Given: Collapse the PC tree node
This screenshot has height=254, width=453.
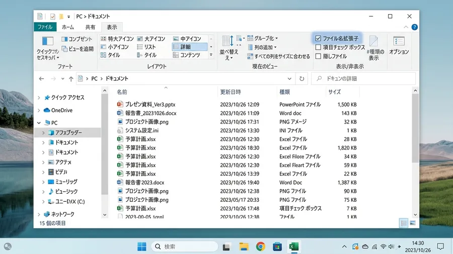Looking at the screenshot, I should (39, 122).
